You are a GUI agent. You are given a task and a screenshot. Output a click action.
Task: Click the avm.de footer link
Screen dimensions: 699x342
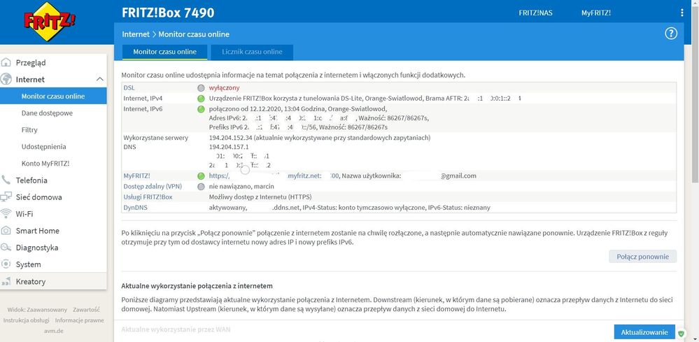(53, 331)
